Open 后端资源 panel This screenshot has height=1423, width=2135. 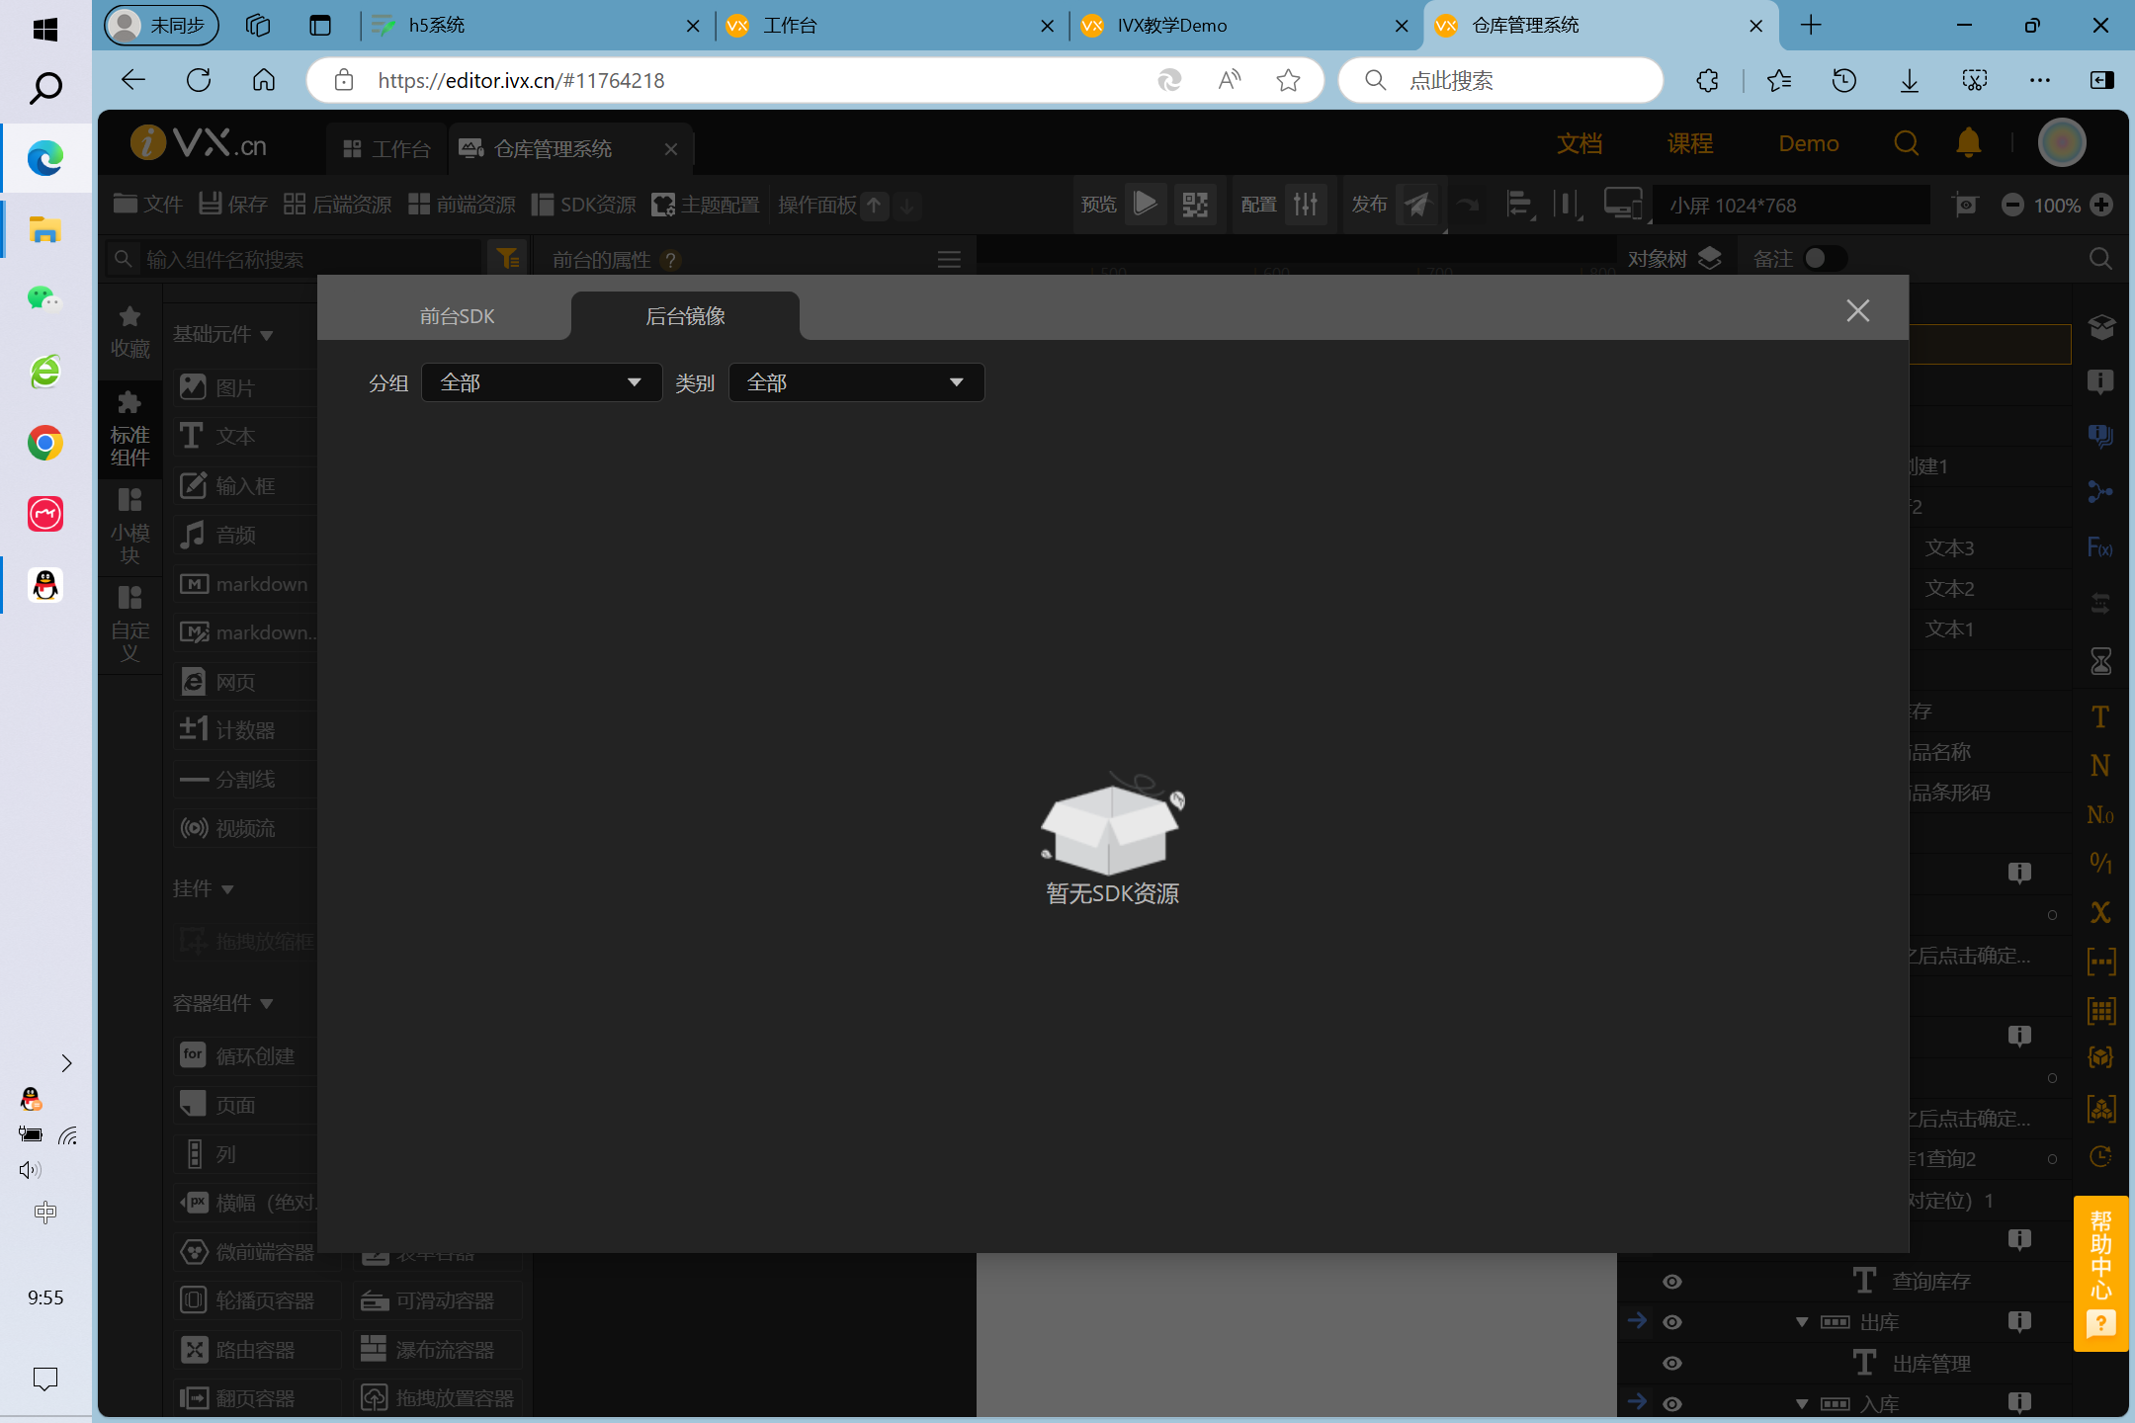337,204
